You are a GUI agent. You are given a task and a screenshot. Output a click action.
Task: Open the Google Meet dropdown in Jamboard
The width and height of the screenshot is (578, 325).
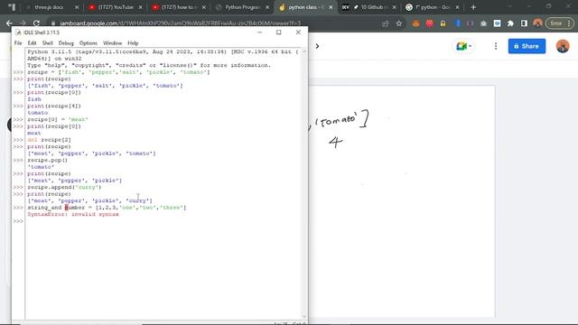(x=463, y=46)
